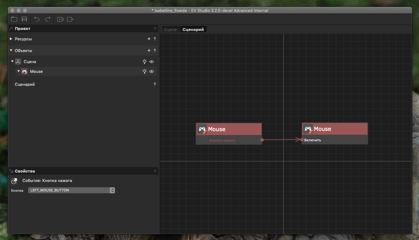The width and height of the screenshot is (419, 240).
Task: Add a new resource with plus icon
Action: tap(149, 39)
